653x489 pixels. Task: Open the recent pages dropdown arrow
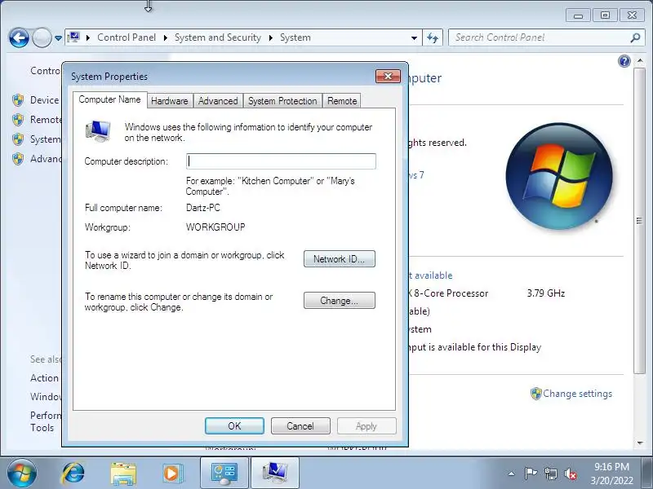point(58,37)
